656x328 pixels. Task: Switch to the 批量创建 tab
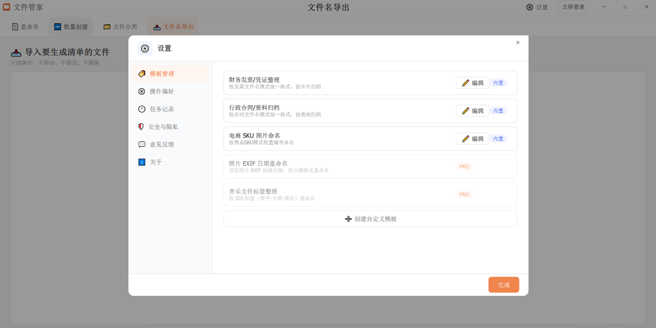[71, 27]
